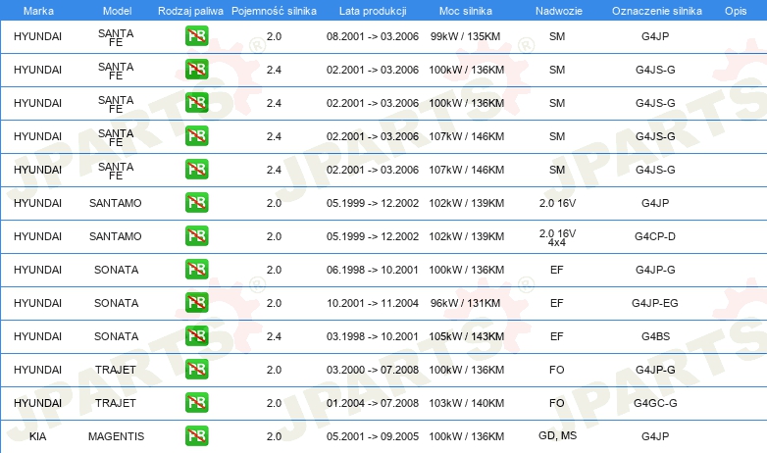Click the GD, MS body cell

tap(558, 435)
